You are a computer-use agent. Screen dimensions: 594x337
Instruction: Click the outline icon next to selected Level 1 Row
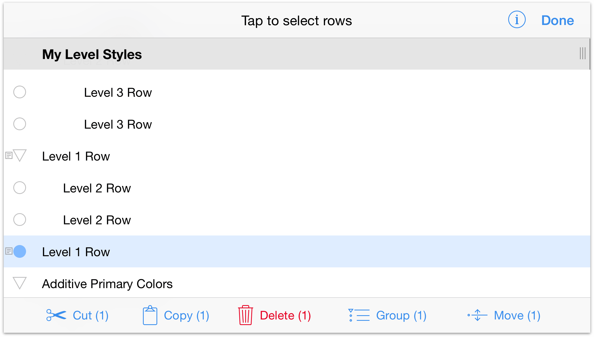click(x=8, y=251)
